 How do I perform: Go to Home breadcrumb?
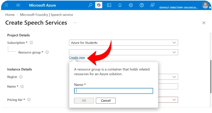pyautogui.click(x=10, y=15)
